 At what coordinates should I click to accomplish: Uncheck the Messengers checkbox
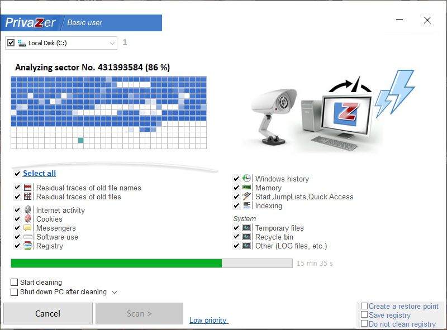(17, 228)
